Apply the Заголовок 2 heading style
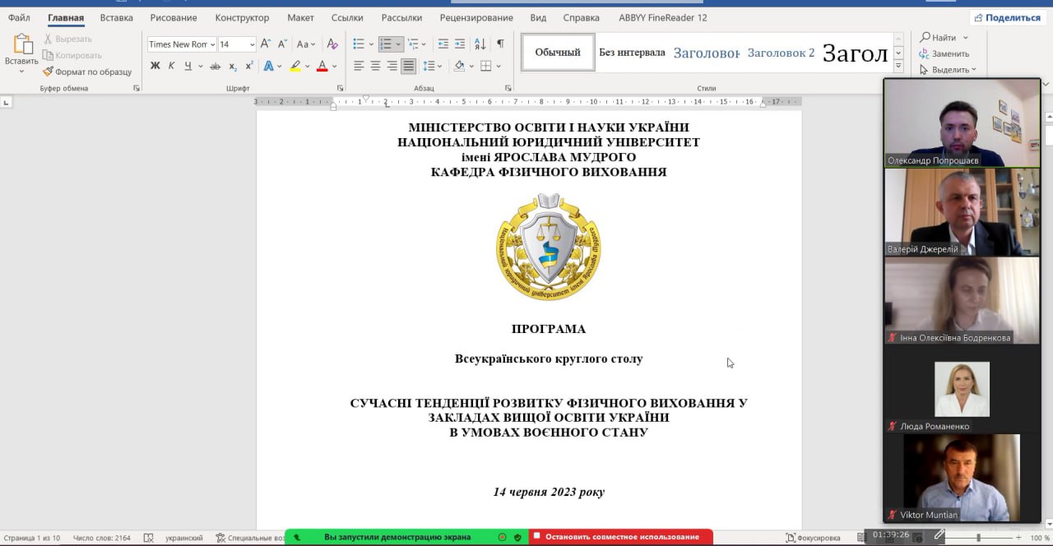The image size is (1053, 546). point(781,53)
